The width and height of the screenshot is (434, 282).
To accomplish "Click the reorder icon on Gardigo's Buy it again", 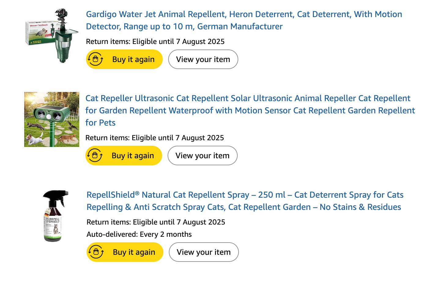I will (x=95, y=59).
